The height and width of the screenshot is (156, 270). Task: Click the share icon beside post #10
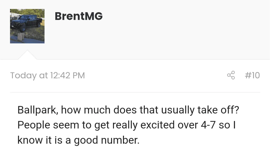(x=231, y=75)
